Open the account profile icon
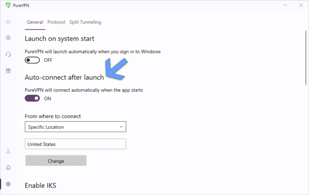This screenshot has height=195, width=309. coord(9,151)
